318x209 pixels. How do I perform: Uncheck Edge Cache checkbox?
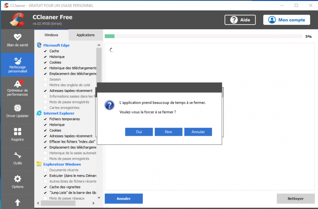pyautogui.click(x=45, y=51)
